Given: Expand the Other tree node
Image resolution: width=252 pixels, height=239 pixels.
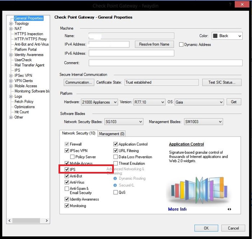Looking at the screenshot, I should pyautogui.click(x=11, y=117).
